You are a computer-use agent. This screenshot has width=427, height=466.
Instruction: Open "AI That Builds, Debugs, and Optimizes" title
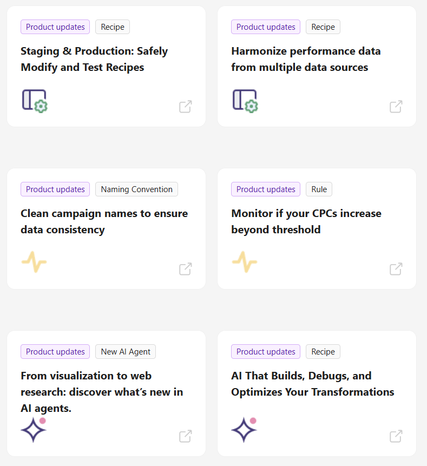(x=312, y=384)
